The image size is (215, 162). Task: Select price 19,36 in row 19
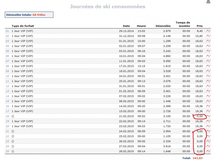tap(199, 121)
